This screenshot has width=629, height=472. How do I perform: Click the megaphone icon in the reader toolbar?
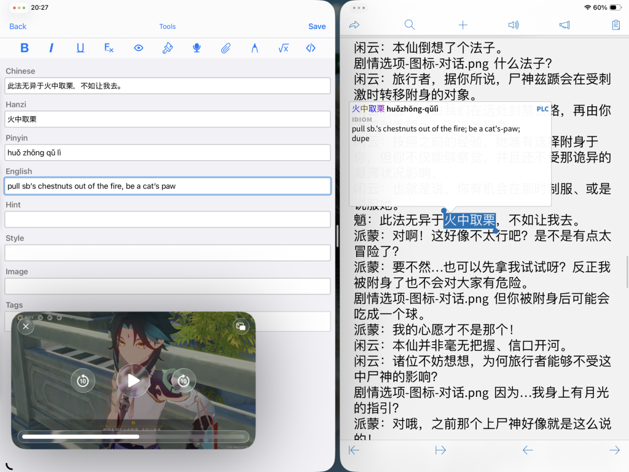click(566, 25)
